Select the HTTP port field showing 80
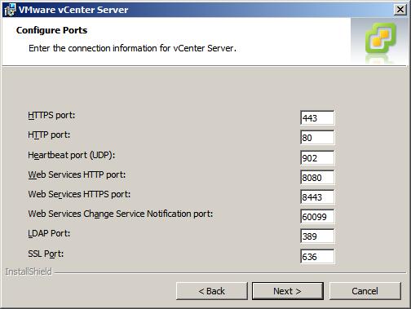Viewport: 411px width, 309px height. [x=317, y=138]
